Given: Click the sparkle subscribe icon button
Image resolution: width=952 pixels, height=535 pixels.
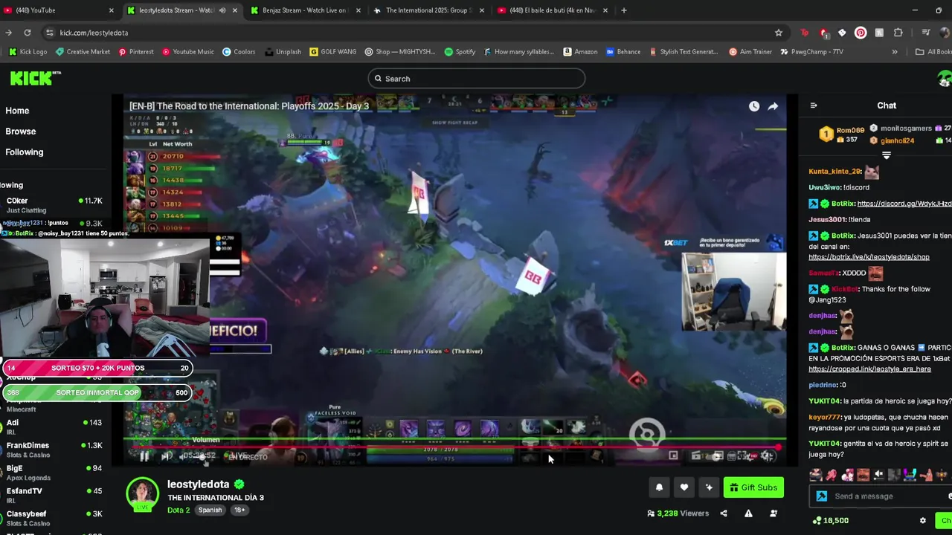Looking at the screenshot, I should 709,487.
